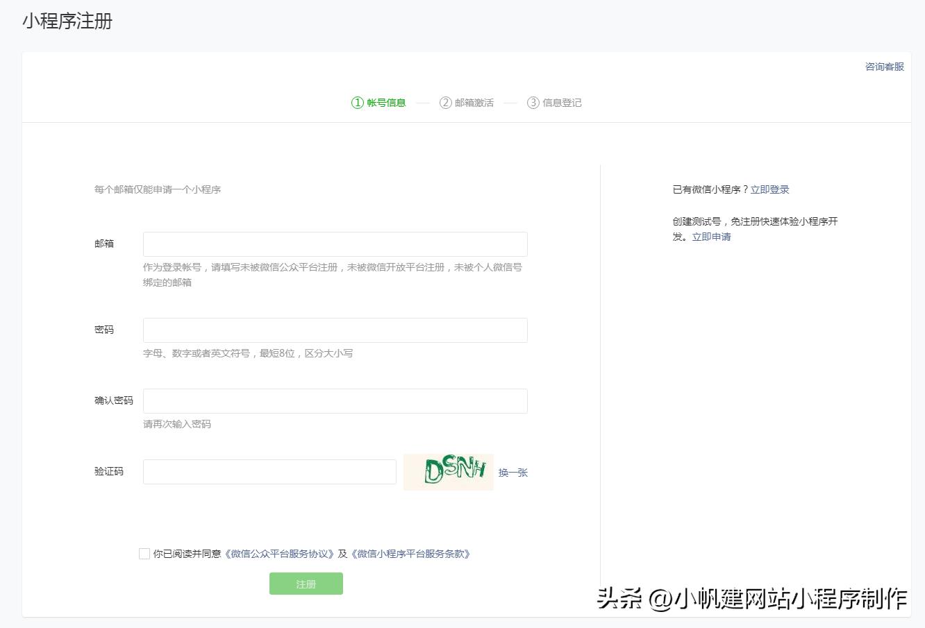Image resolution: width=925 pixels, height=628 pixels.
Task: Click inside the 验证码 captcha input field
Action: pyautogui.click(x=269, y=472)
